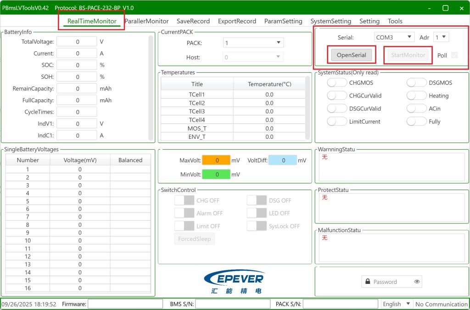
Task: Open the Adr address dropdown
Action: pos(441,37)
